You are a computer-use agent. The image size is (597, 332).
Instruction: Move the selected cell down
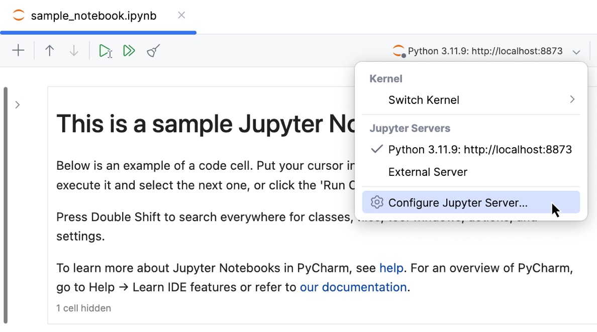click(73, 50)
